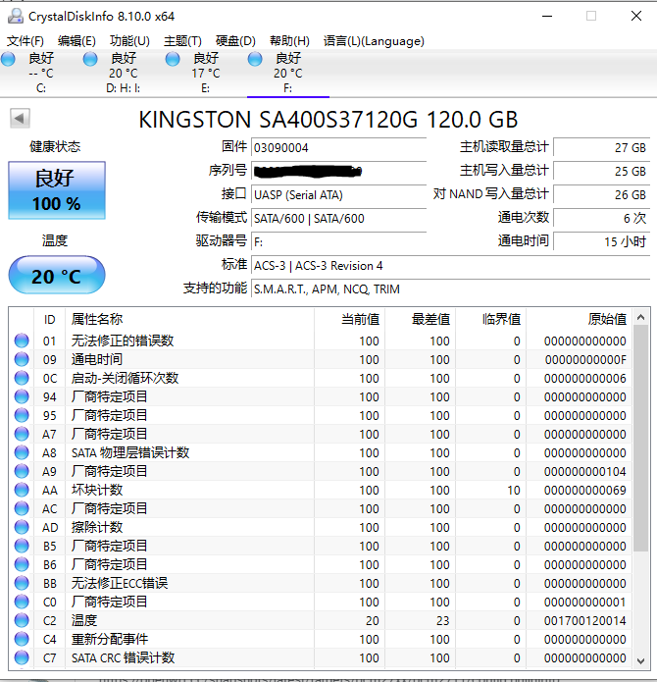Screen dimensions: 657x682
Task: Click the status circle for attribute 09
Action: [22, 359]
